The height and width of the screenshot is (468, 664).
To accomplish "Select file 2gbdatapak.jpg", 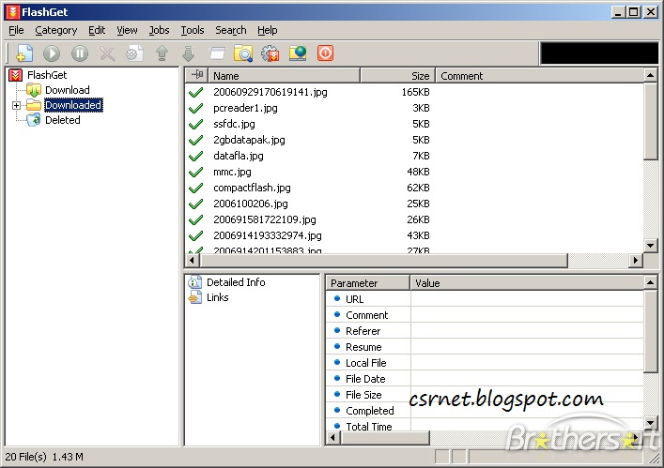I will [x=249, y=140].
